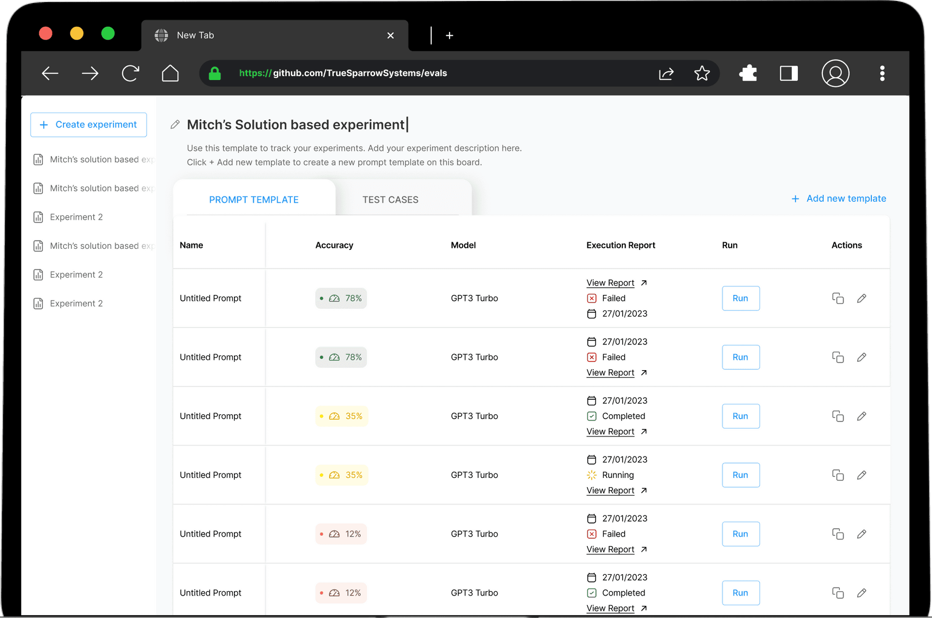Click the share icon in the address bar

[x=666, y=73]
